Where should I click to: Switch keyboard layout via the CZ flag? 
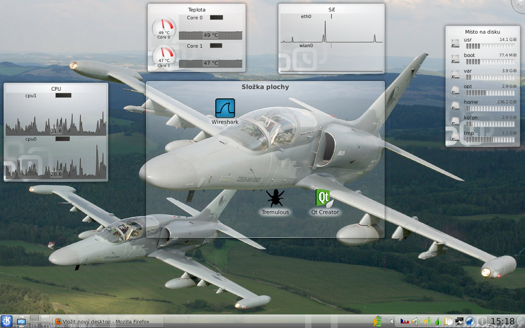pos(405,322)
